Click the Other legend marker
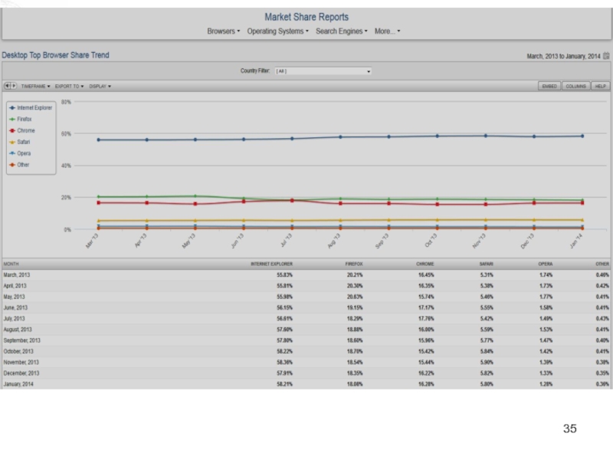 coord(12,165)
